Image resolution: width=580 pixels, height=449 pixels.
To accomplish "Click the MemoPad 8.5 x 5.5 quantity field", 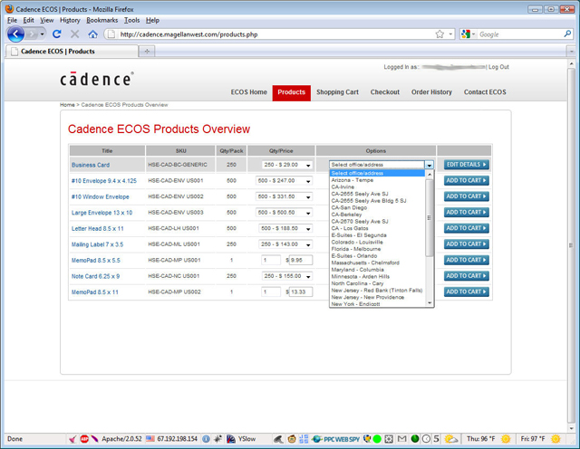I will pyautogui.click(x=271, y=260).
